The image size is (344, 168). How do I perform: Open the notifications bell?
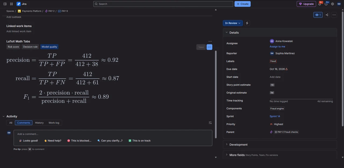pos(320,4)
